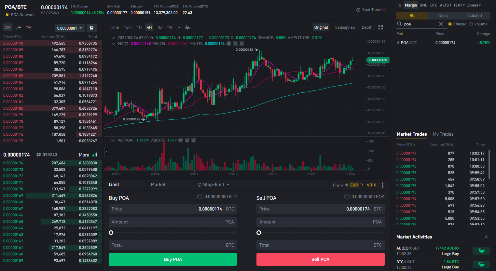Click the green Buy POA button
Image resolution: width=496 pixels, height=271 pixels.
coord(173,259)
